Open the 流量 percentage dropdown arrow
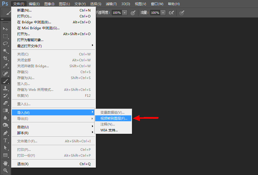 coord(163,13)
